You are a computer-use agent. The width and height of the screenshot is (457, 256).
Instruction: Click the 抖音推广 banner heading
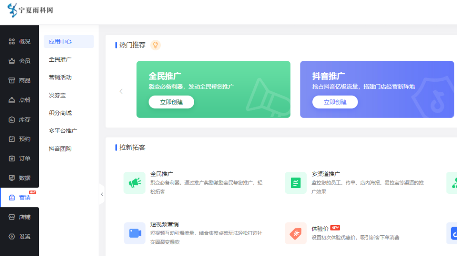(x=328, y=76)
